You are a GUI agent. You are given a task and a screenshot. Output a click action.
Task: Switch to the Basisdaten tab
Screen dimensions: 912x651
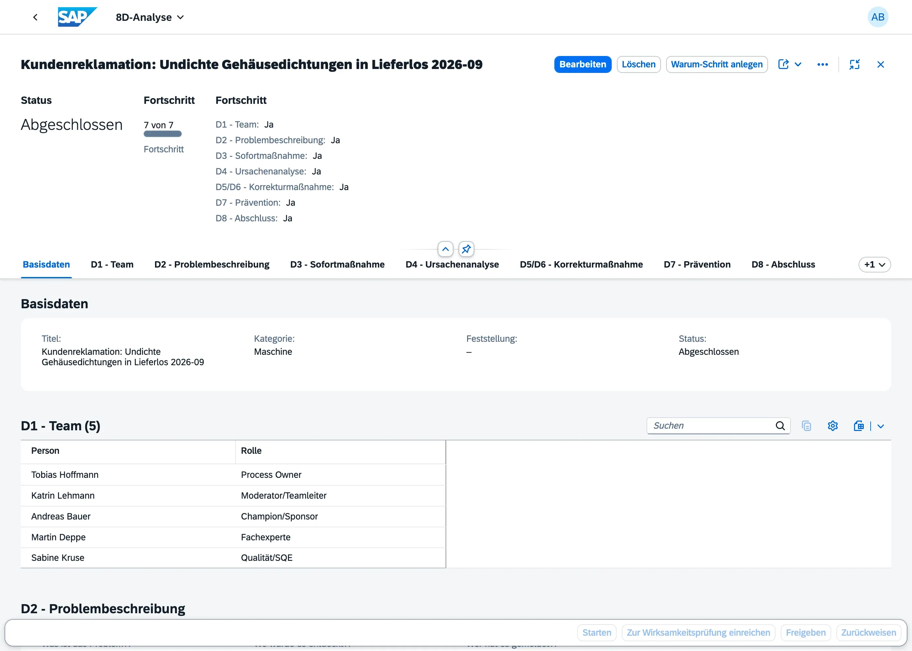point(46,265)
